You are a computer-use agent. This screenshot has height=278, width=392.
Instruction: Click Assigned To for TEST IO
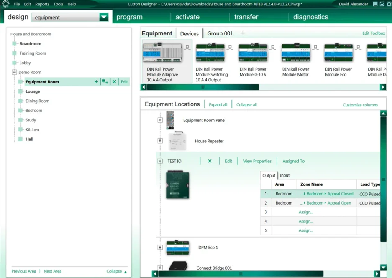tap(294, 161)
